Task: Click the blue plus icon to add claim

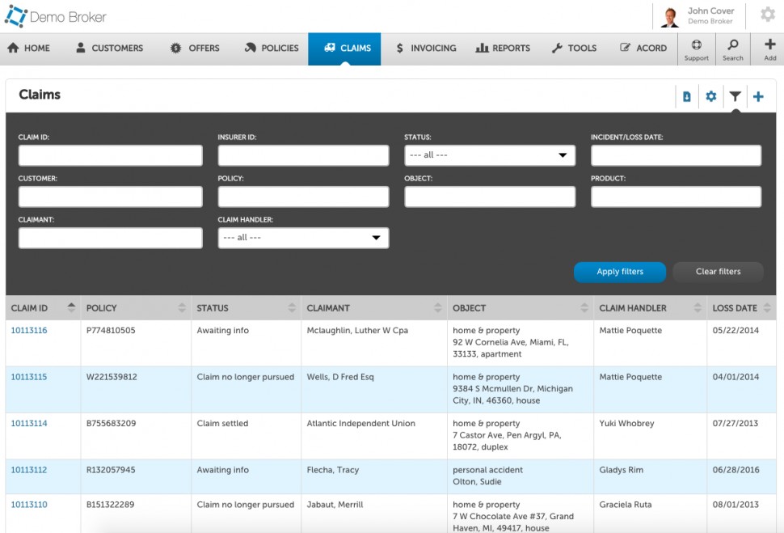Action: (758, 96)
